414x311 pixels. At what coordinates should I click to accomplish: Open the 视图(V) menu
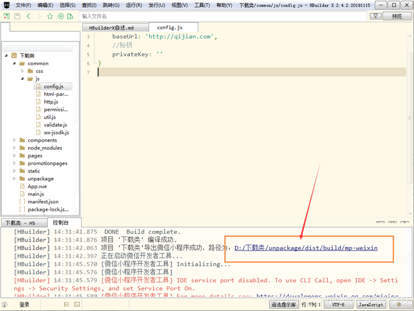180,5
